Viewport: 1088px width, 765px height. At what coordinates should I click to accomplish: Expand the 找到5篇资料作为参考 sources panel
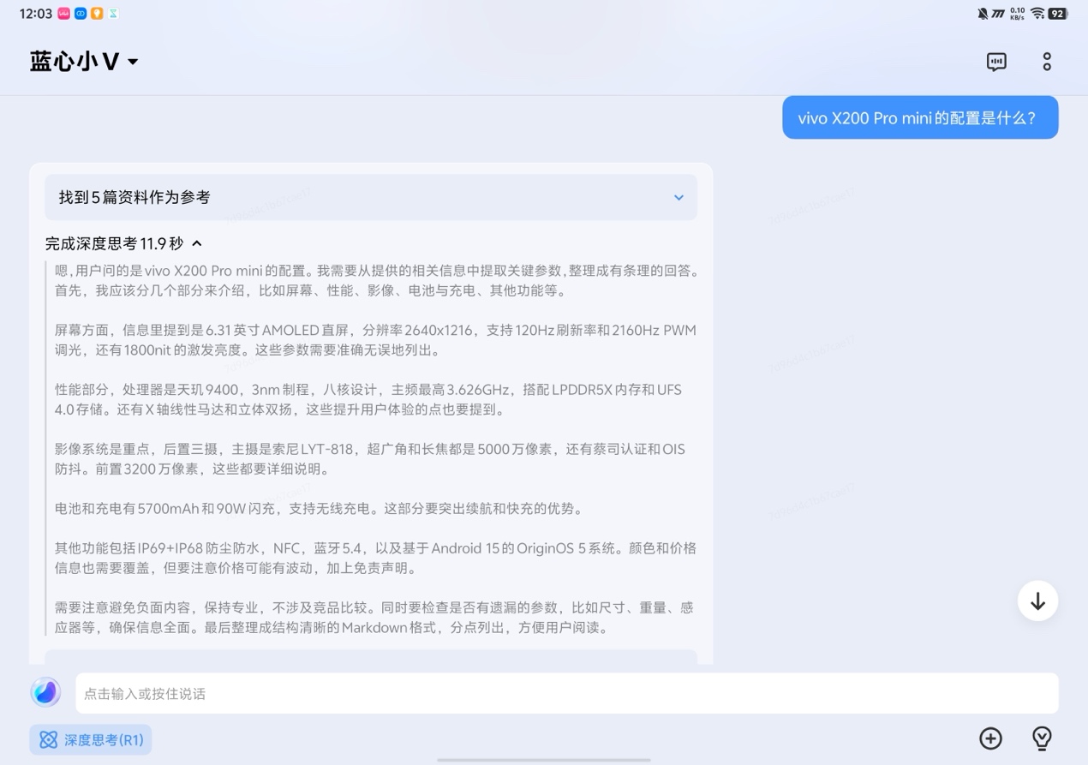[371, 197]
